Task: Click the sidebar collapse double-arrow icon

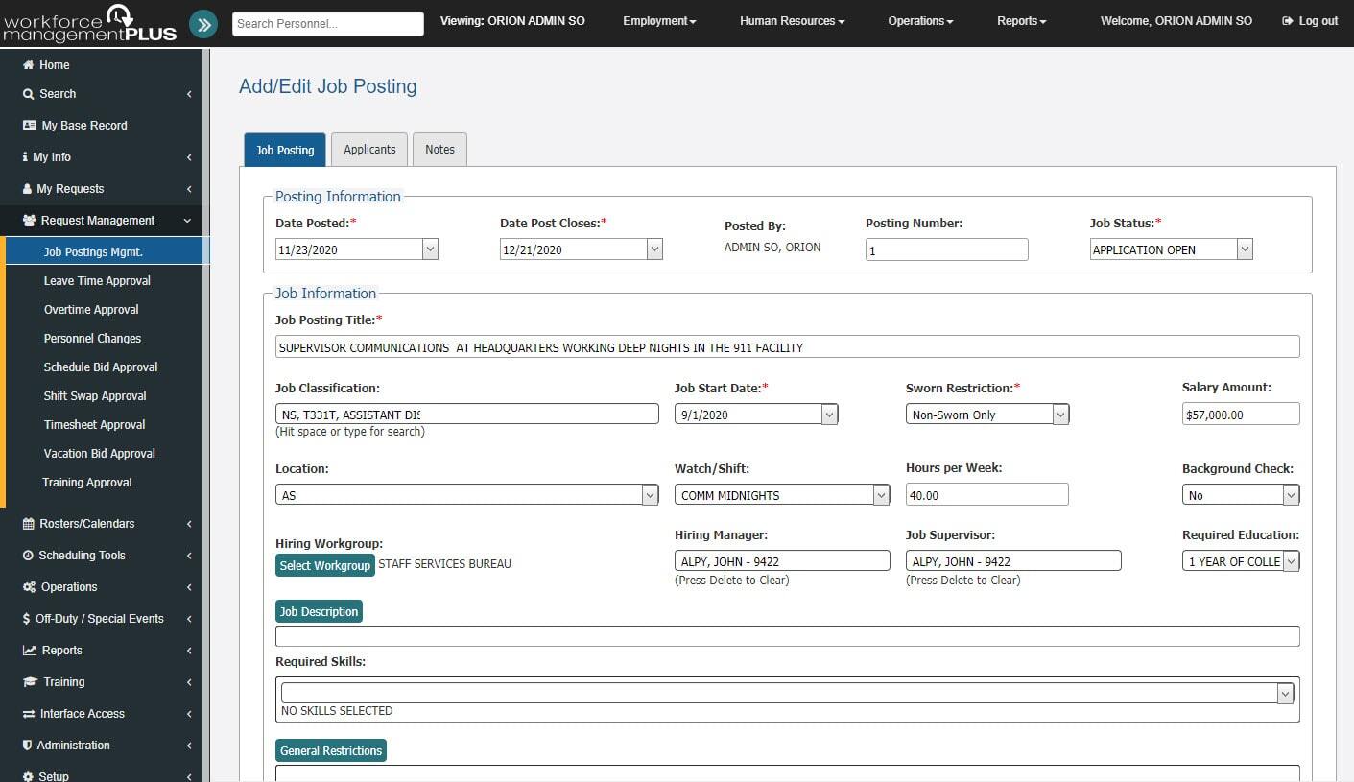Action: (x=203, y=24)
